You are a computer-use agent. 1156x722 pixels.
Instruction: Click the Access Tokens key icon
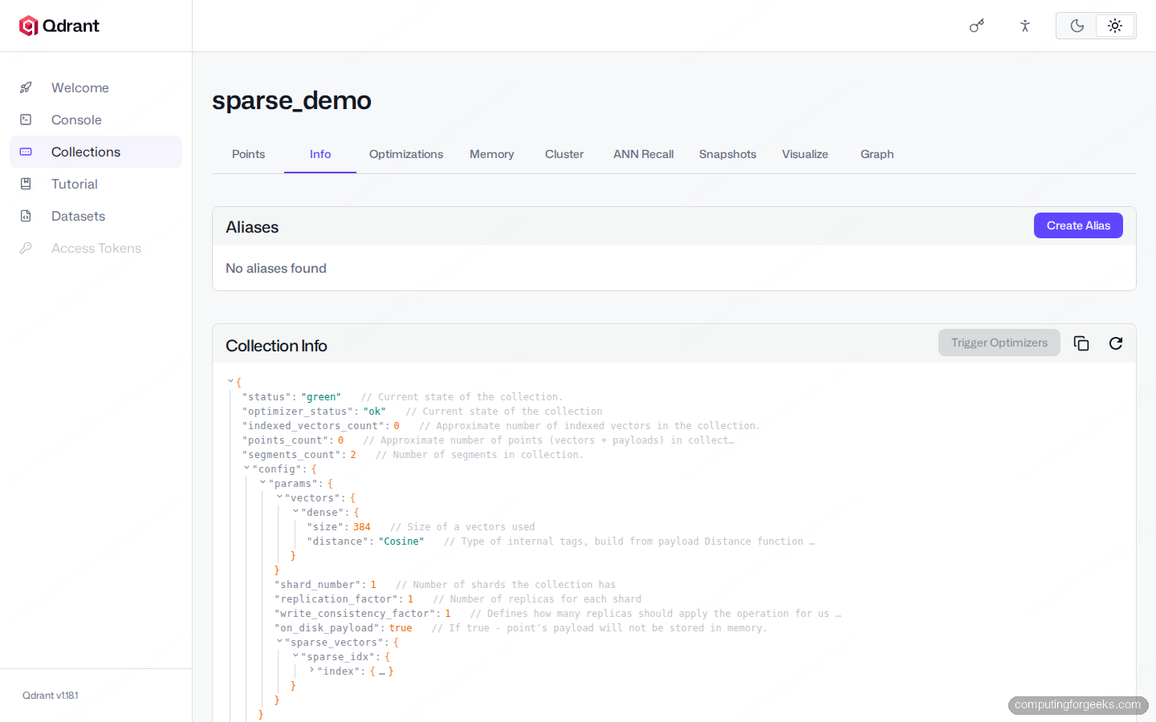[26, 248]
